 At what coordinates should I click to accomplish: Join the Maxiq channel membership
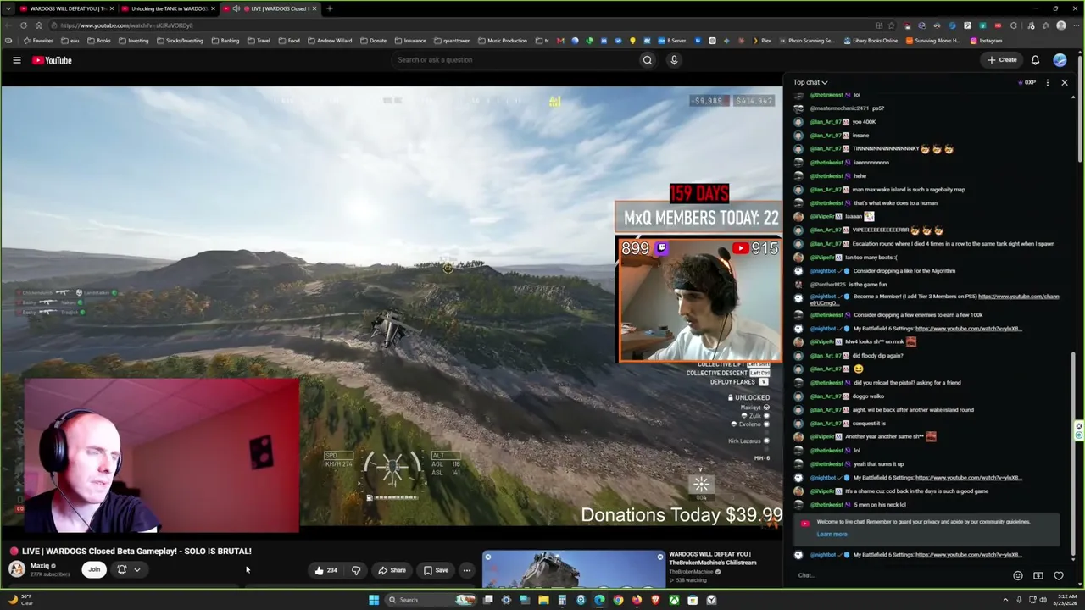coord(94,570)
